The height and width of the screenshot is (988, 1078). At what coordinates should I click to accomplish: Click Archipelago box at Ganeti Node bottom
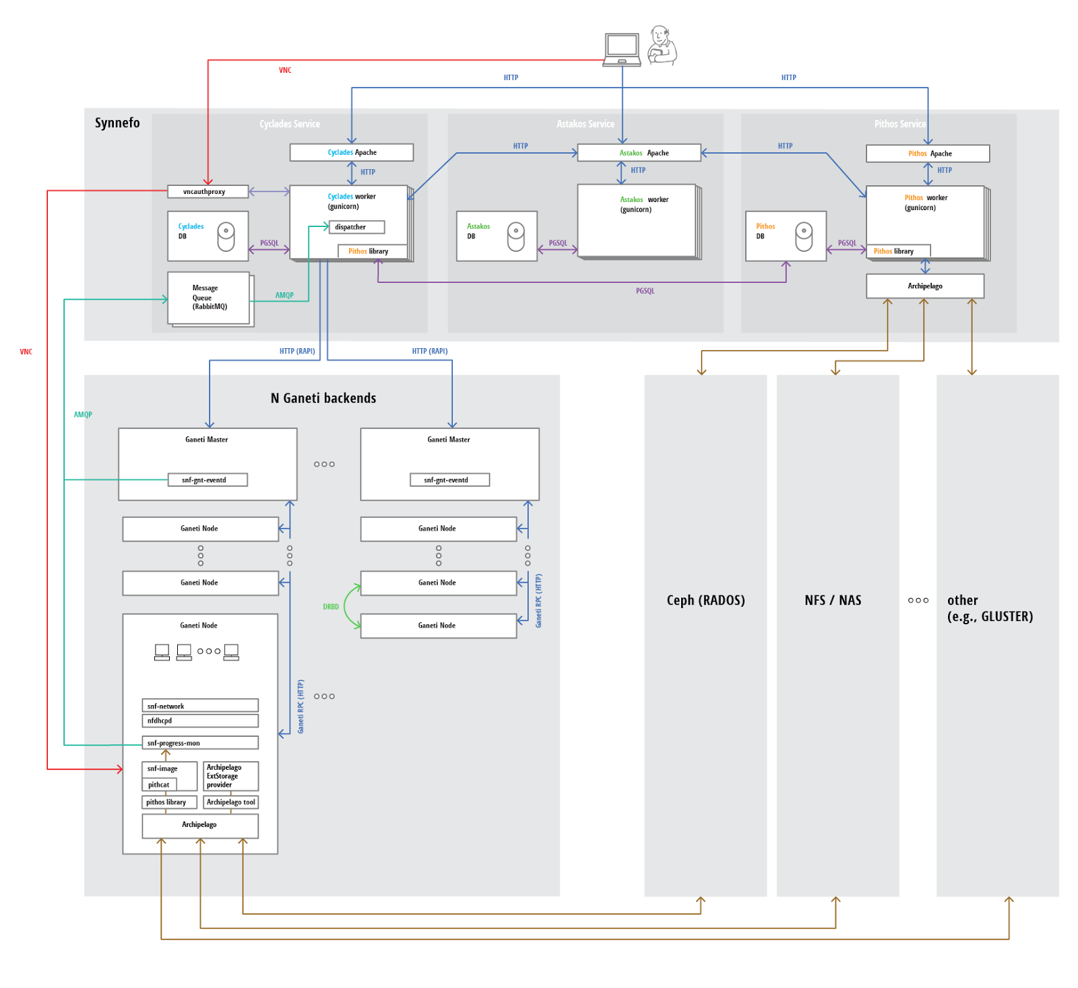(200, 826)
